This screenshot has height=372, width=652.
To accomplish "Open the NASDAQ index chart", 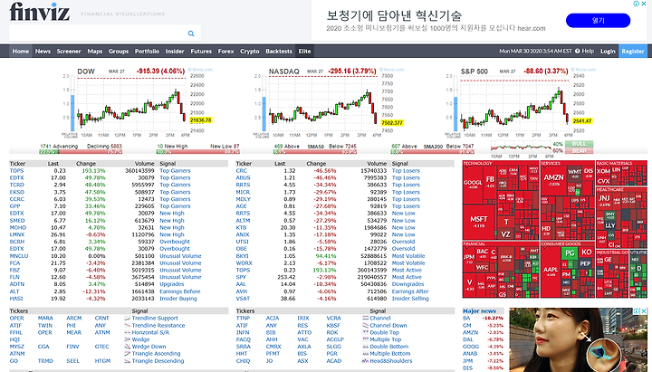I will click(329, 102).
